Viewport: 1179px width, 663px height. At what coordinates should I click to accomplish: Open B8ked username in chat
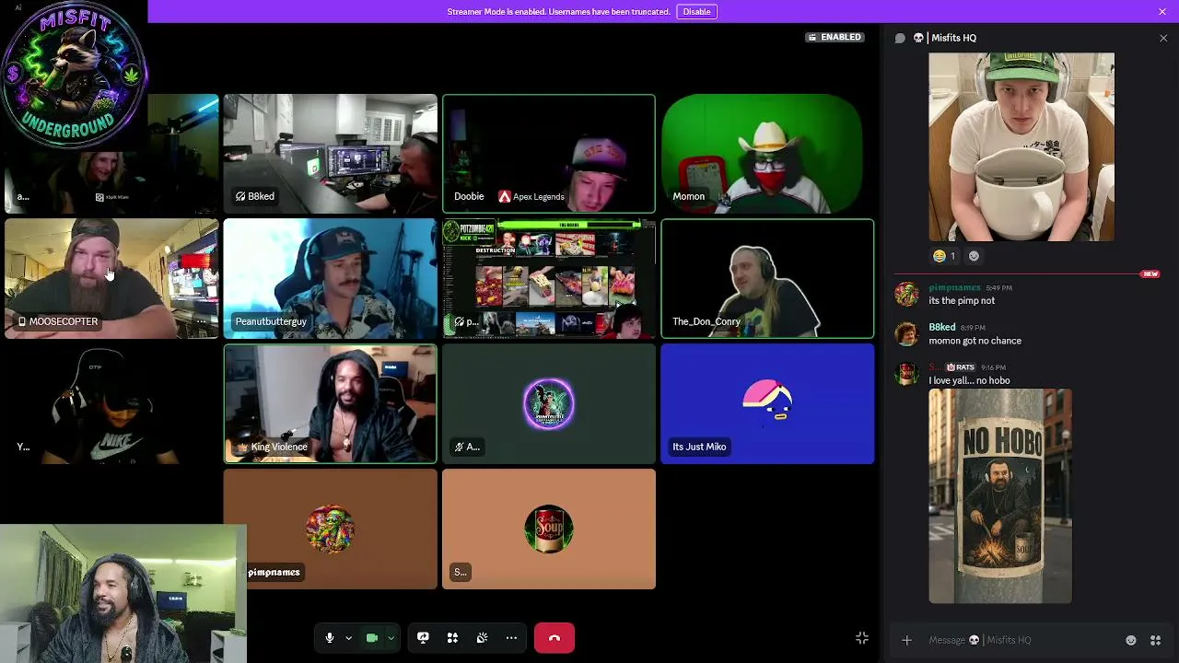(942, 327)
